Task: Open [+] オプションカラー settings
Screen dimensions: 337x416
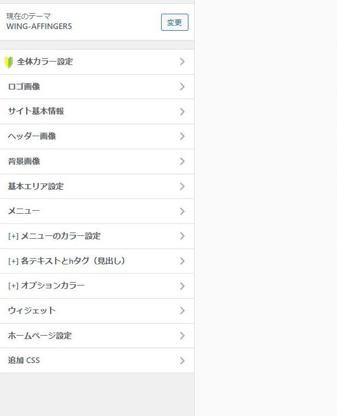Action: [97, 286]
